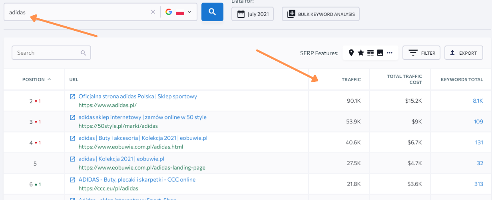
Task: Open Bulk Keyword Analysis
Action: (321, 14)
